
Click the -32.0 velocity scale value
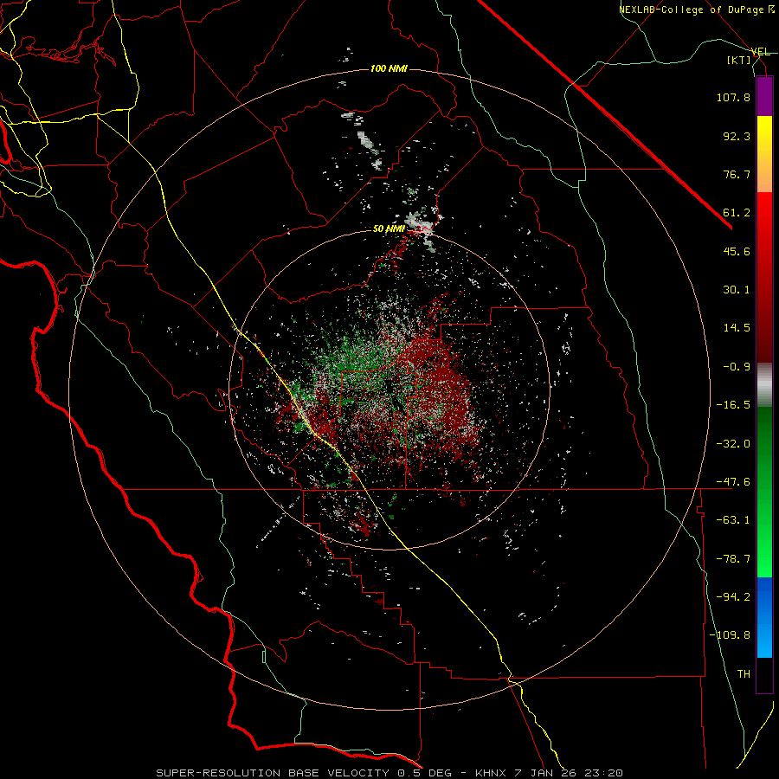click(x=733, y=444)
